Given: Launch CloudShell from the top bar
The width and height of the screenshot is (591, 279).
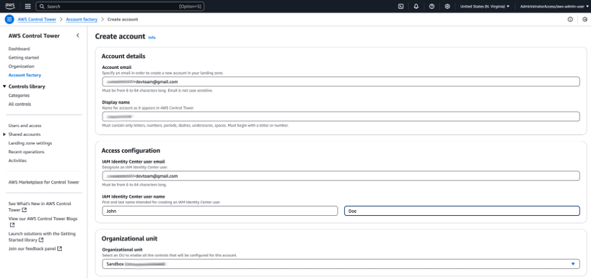Looking at the screenshot, I should coord(401,6).
